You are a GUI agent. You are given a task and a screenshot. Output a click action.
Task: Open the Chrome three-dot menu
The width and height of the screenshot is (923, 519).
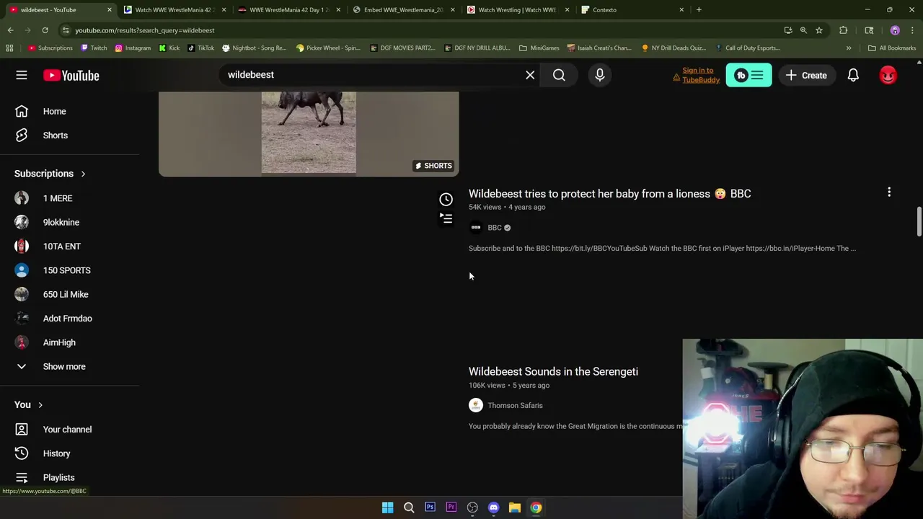pyautogui.click(x=912, y=30)
